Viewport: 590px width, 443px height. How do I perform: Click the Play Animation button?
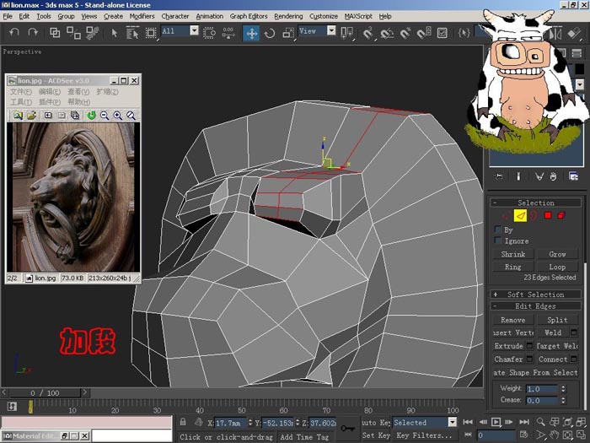pos(496,422)
